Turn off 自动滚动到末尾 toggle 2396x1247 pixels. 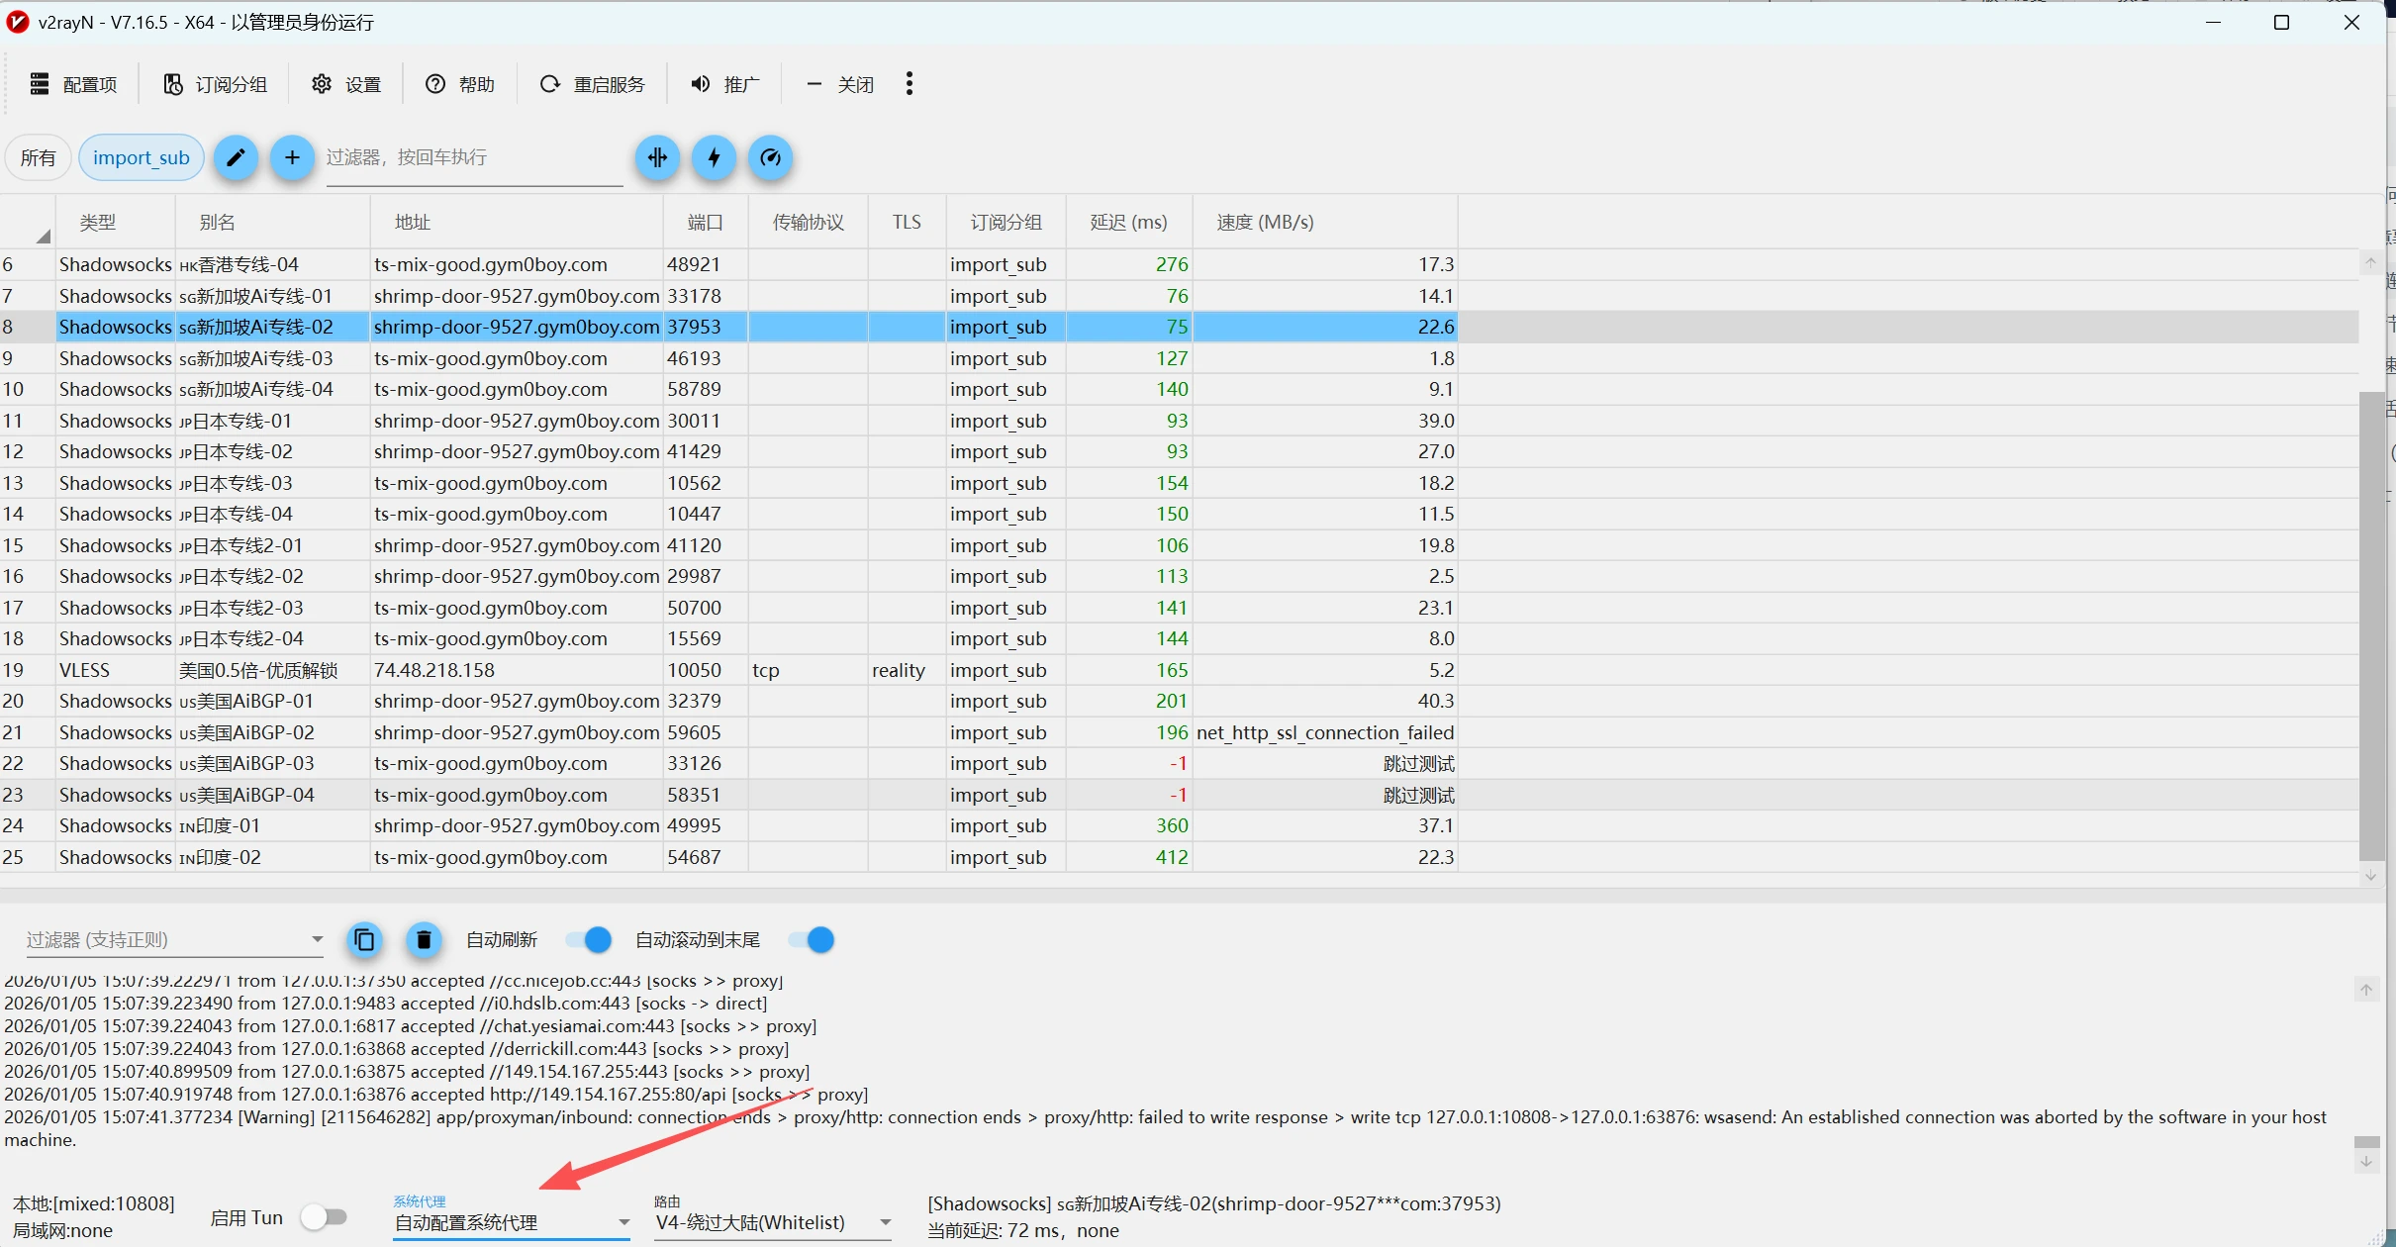(x=812, y=939)
